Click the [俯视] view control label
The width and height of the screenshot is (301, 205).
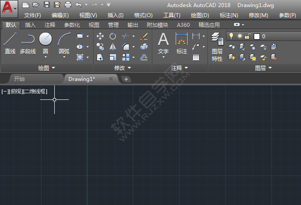click(16, 92)
